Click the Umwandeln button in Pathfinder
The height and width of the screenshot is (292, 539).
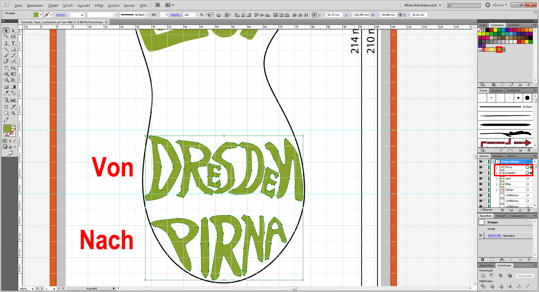[525, 276]
